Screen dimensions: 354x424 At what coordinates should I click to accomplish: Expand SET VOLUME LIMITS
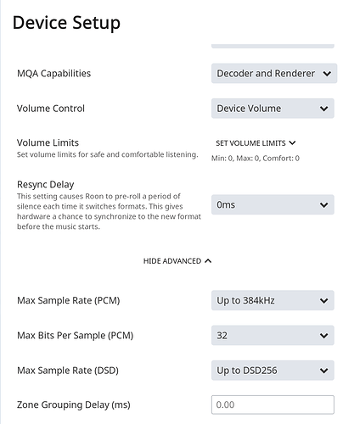(x=256, y=143)
